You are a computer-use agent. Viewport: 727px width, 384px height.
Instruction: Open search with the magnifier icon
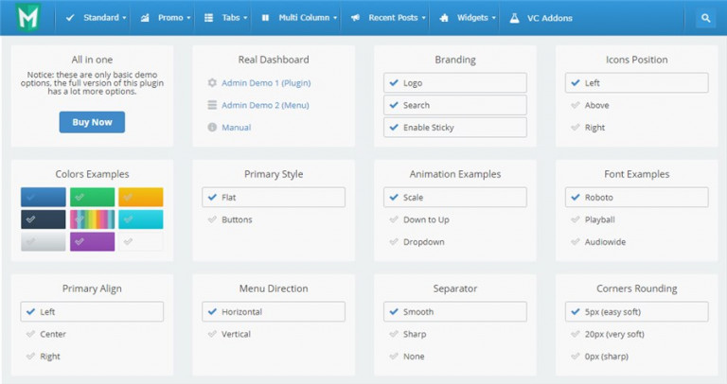click(705, 18)
